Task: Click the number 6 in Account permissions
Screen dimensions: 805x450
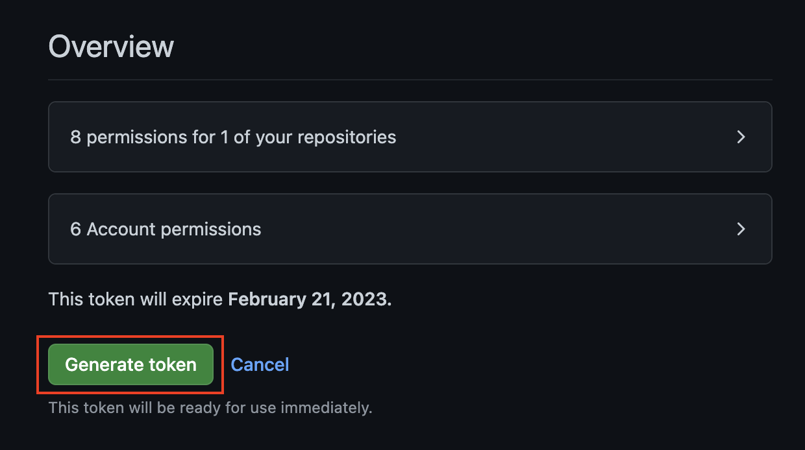Action: tap(75, 230)
